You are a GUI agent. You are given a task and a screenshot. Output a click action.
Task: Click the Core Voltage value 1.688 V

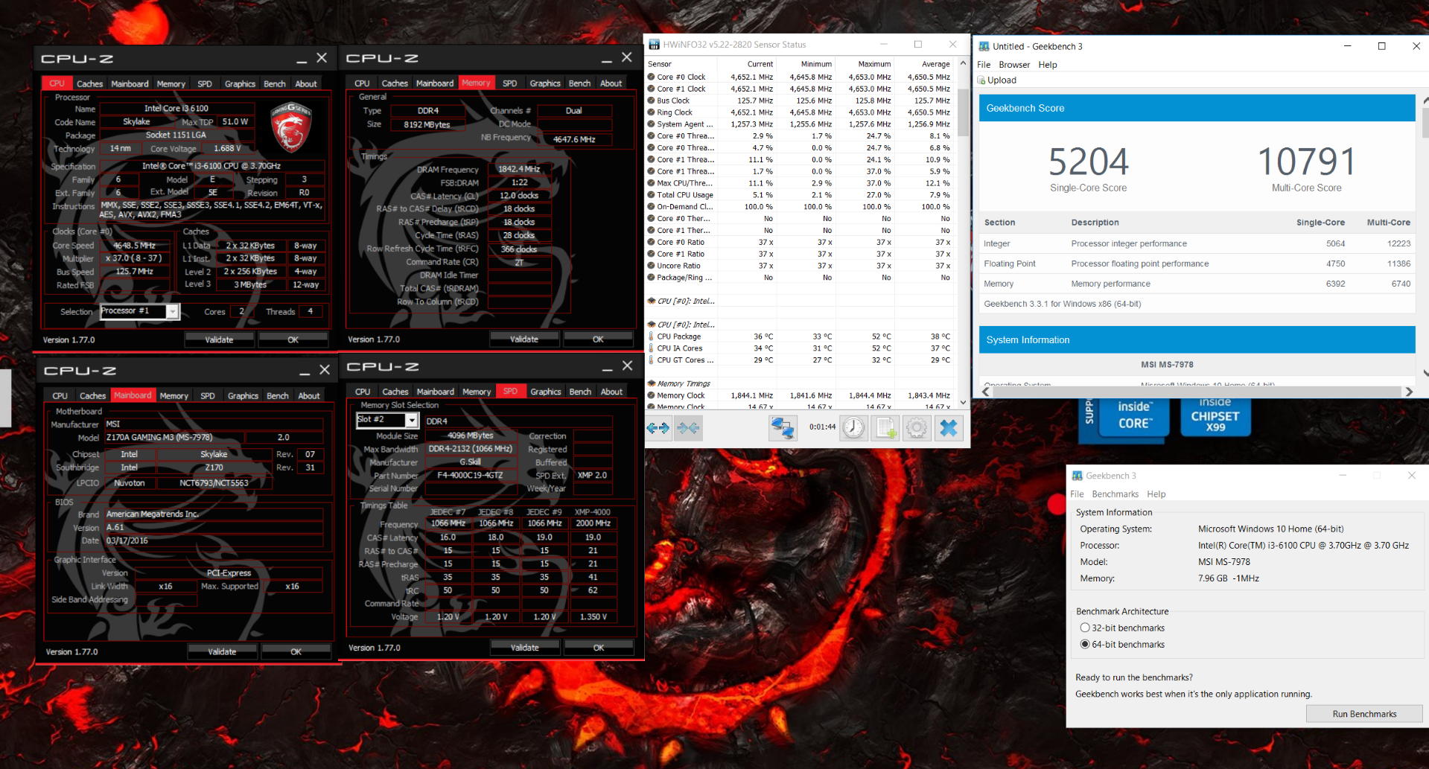[228, 148]
